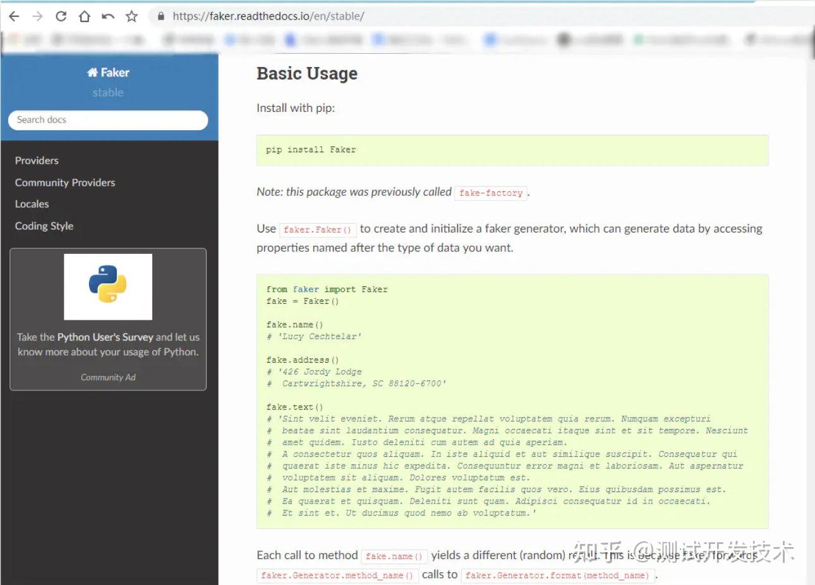Click the pip install Faker code block
The height and width of the screenshot is (585, 815).
pos(512,150)
